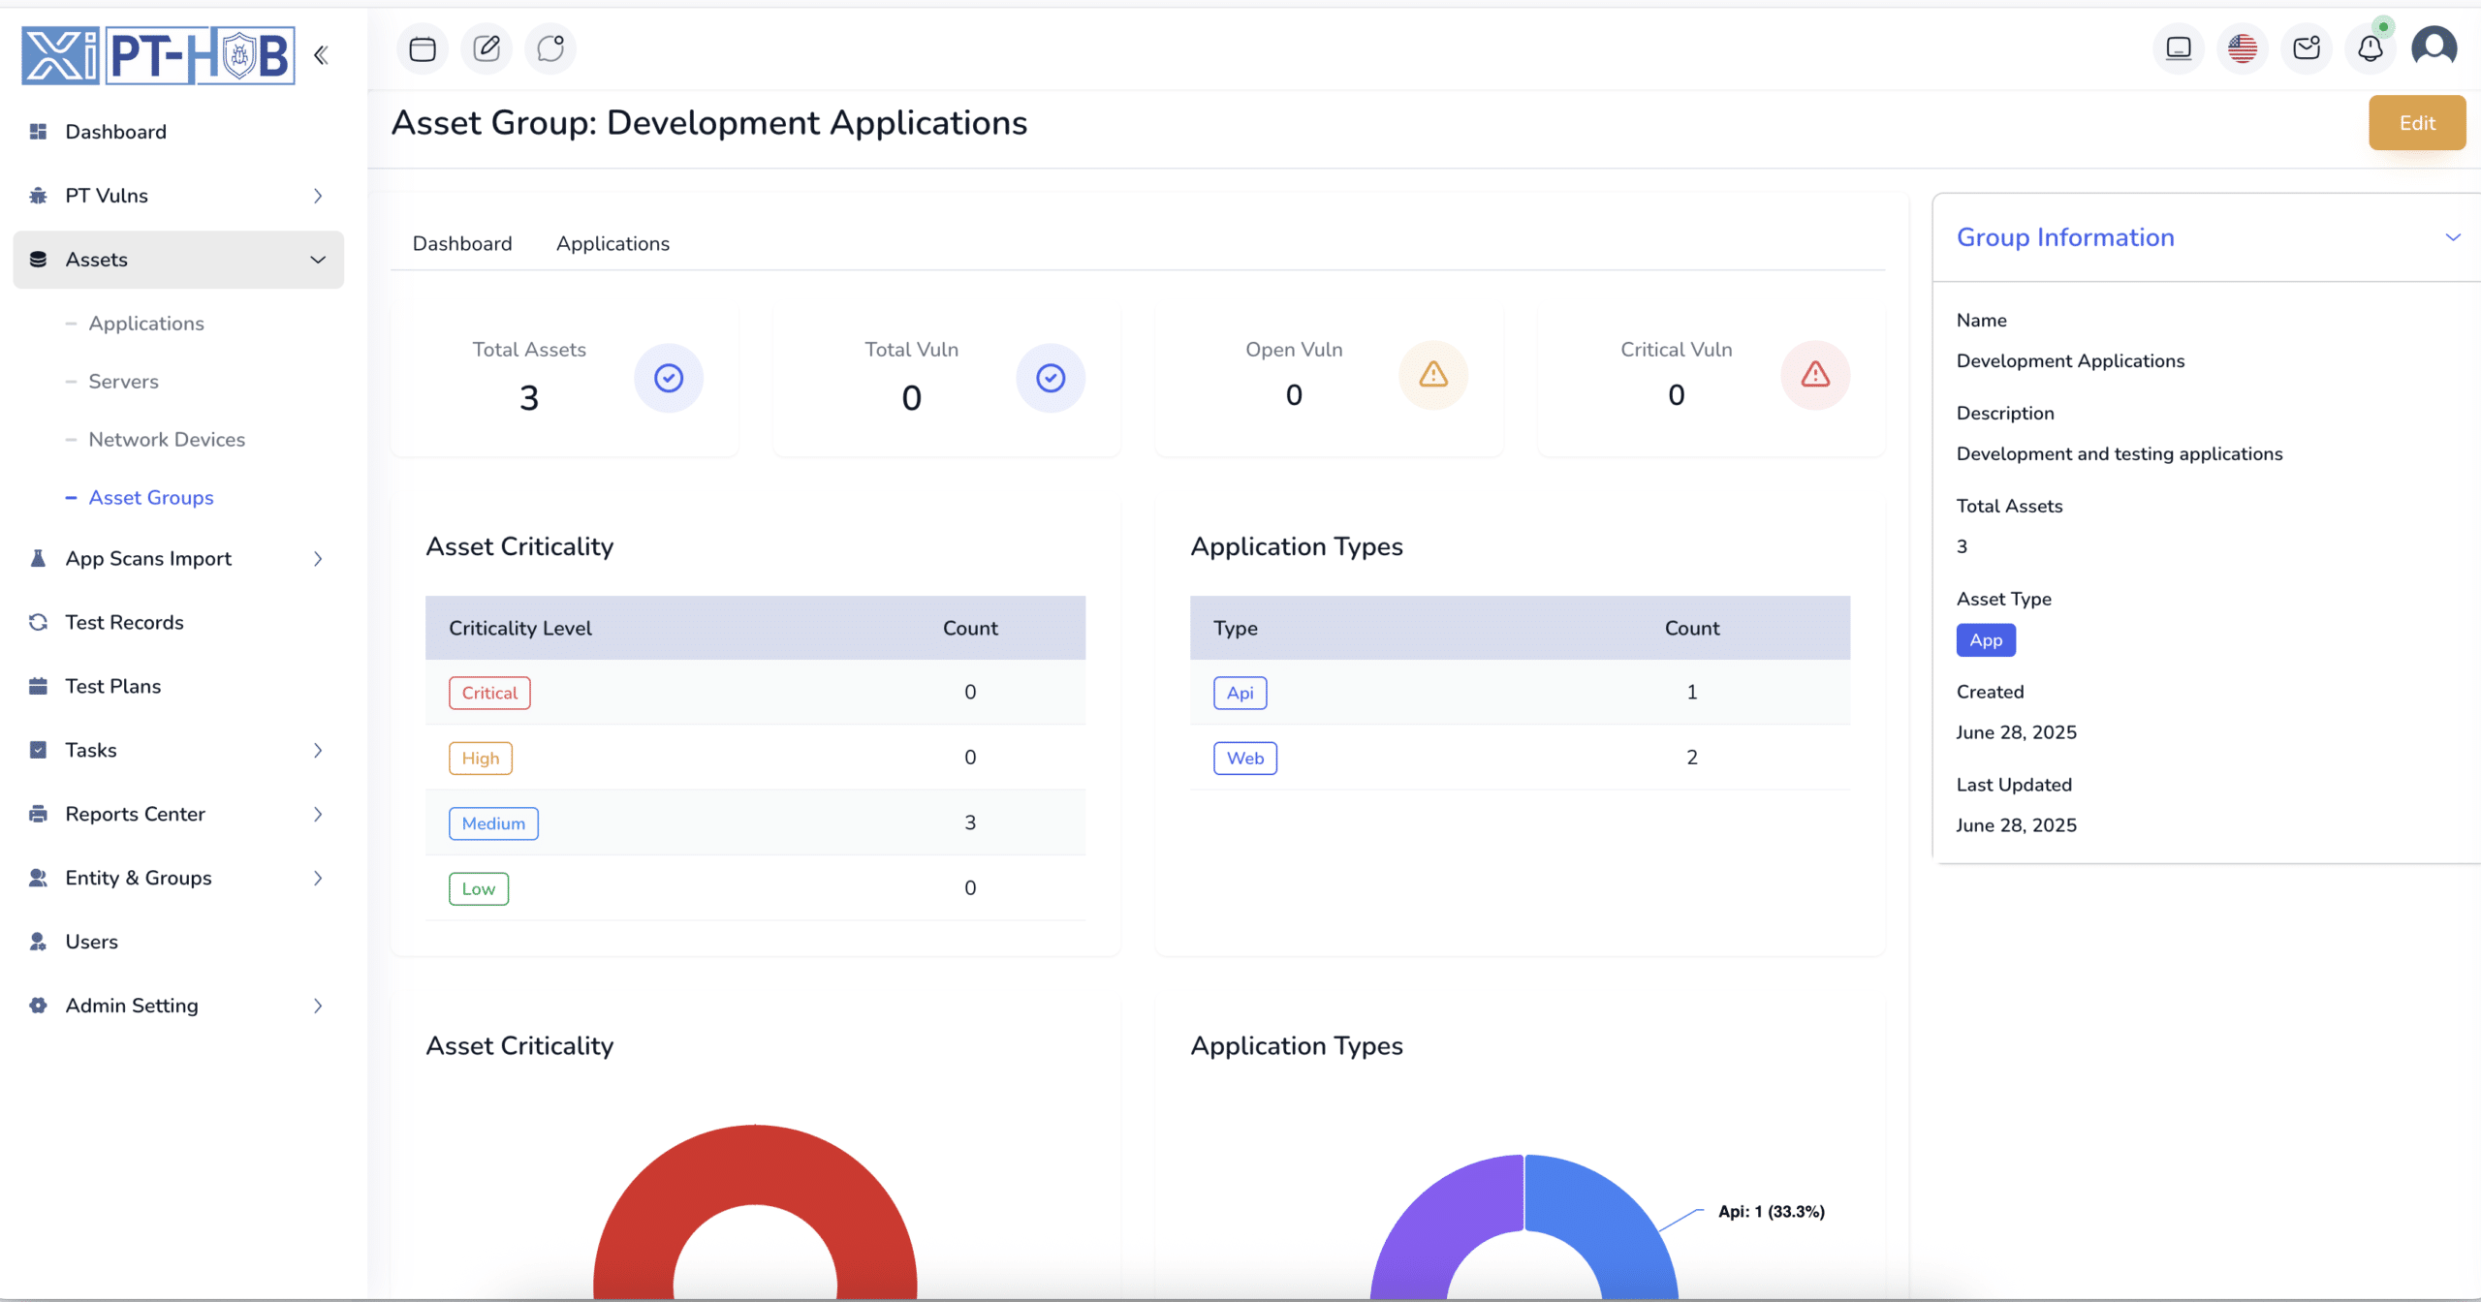Collapse the sidebar with double-chevron icon

(x=321, y=55)
